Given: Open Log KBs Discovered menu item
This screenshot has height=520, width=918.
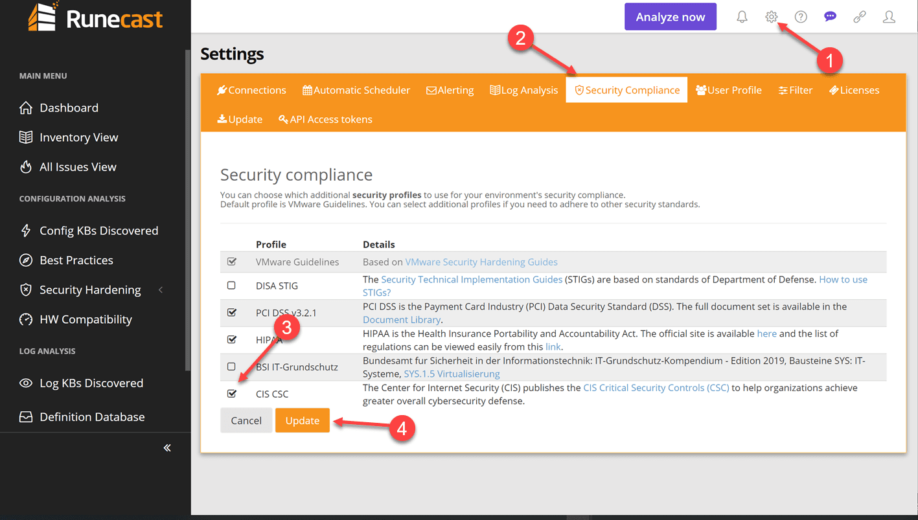Looking at the screenshot, I should 91,383.
